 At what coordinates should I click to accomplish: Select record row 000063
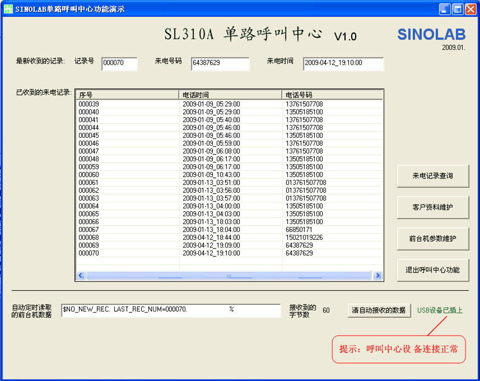[229, 198]
